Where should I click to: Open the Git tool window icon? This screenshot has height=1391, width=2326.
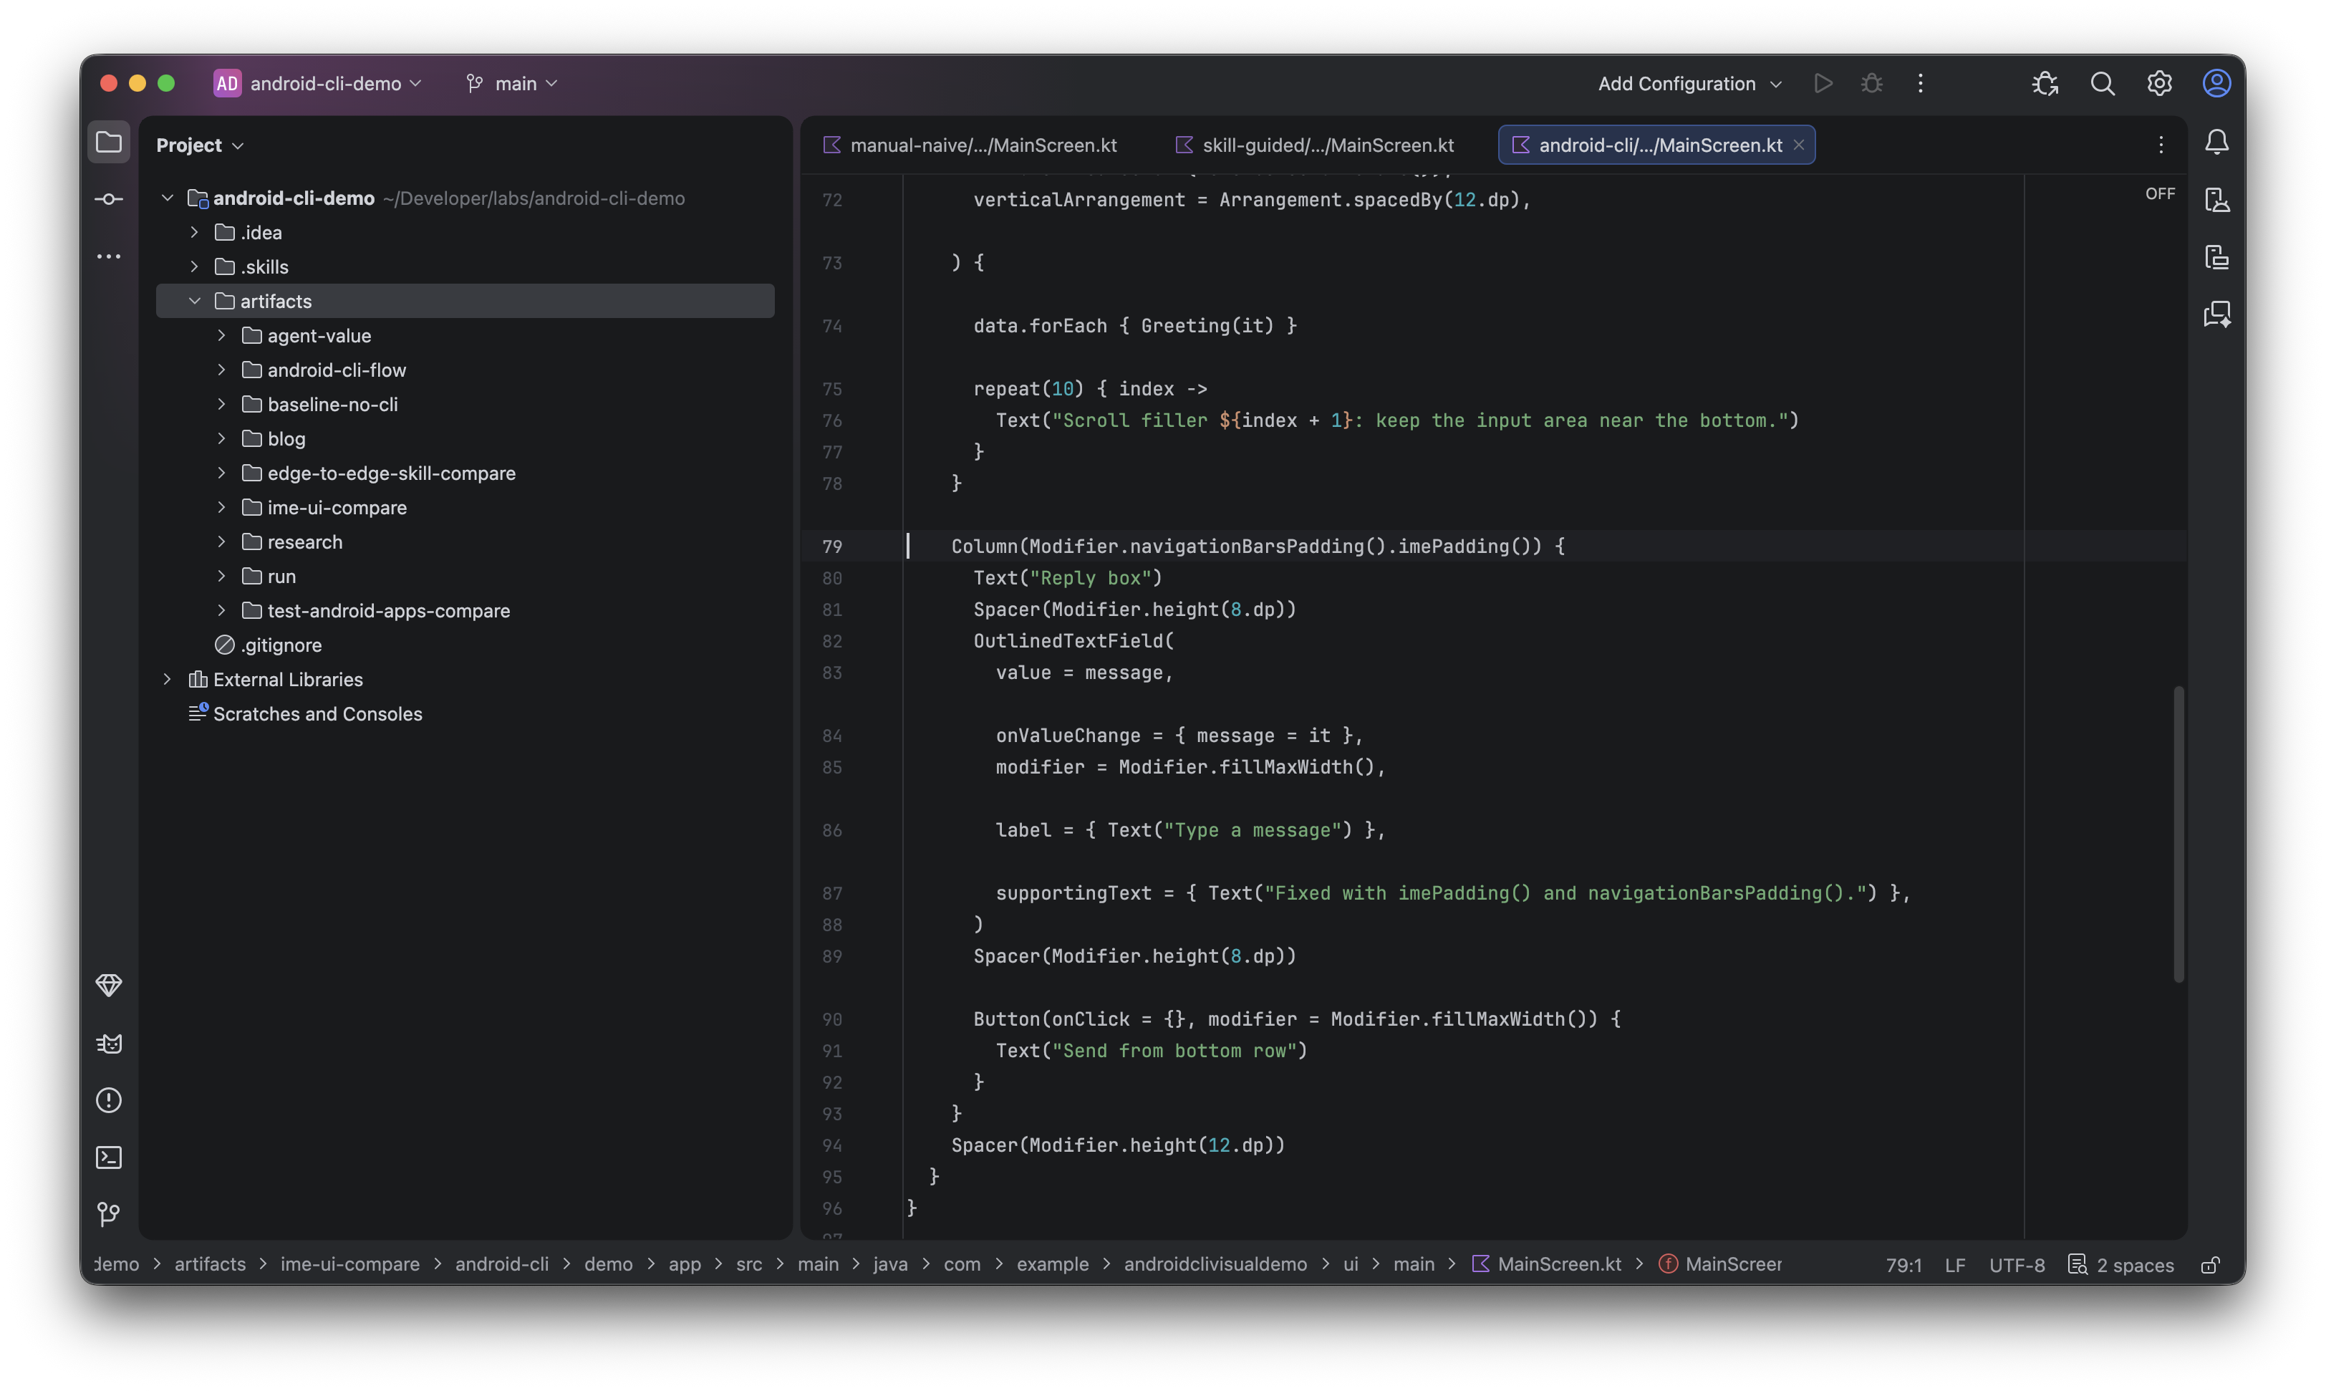(x=109, y=1215)
